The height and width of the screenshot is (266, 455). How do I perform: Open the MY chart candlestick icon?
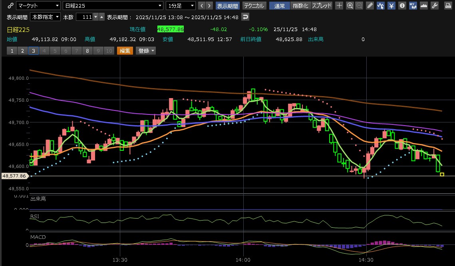coord(413,6)
